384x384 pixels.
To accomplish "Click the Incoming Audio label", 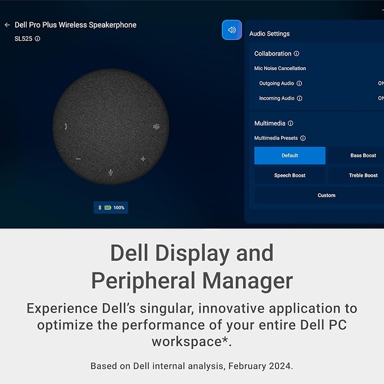I will [x=277, y=98].
